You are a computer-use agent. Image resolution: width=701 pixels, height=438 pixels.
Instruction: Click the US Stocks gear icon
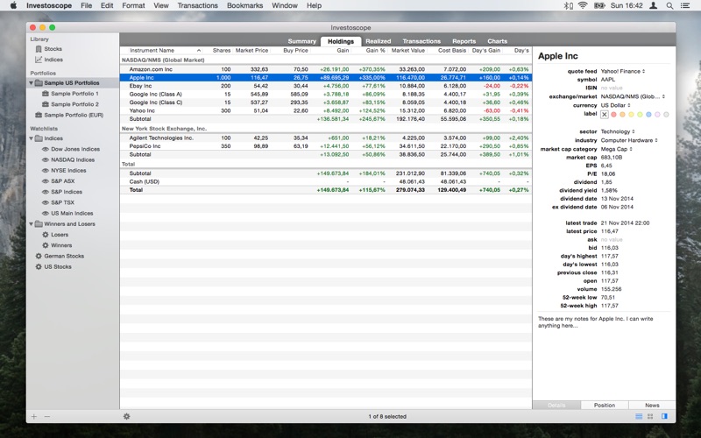point(39,267)
